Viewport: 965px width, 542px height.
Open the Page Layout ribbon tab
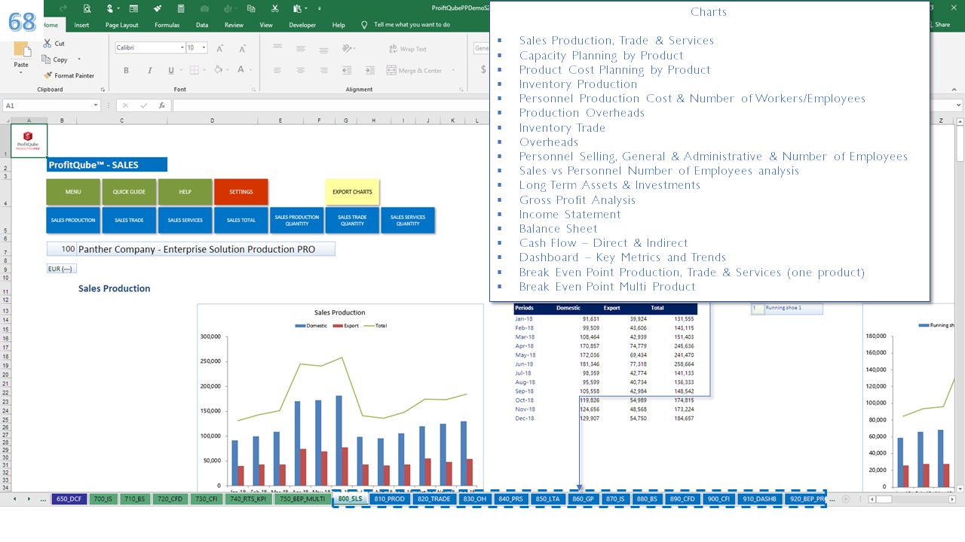(121, 25)
